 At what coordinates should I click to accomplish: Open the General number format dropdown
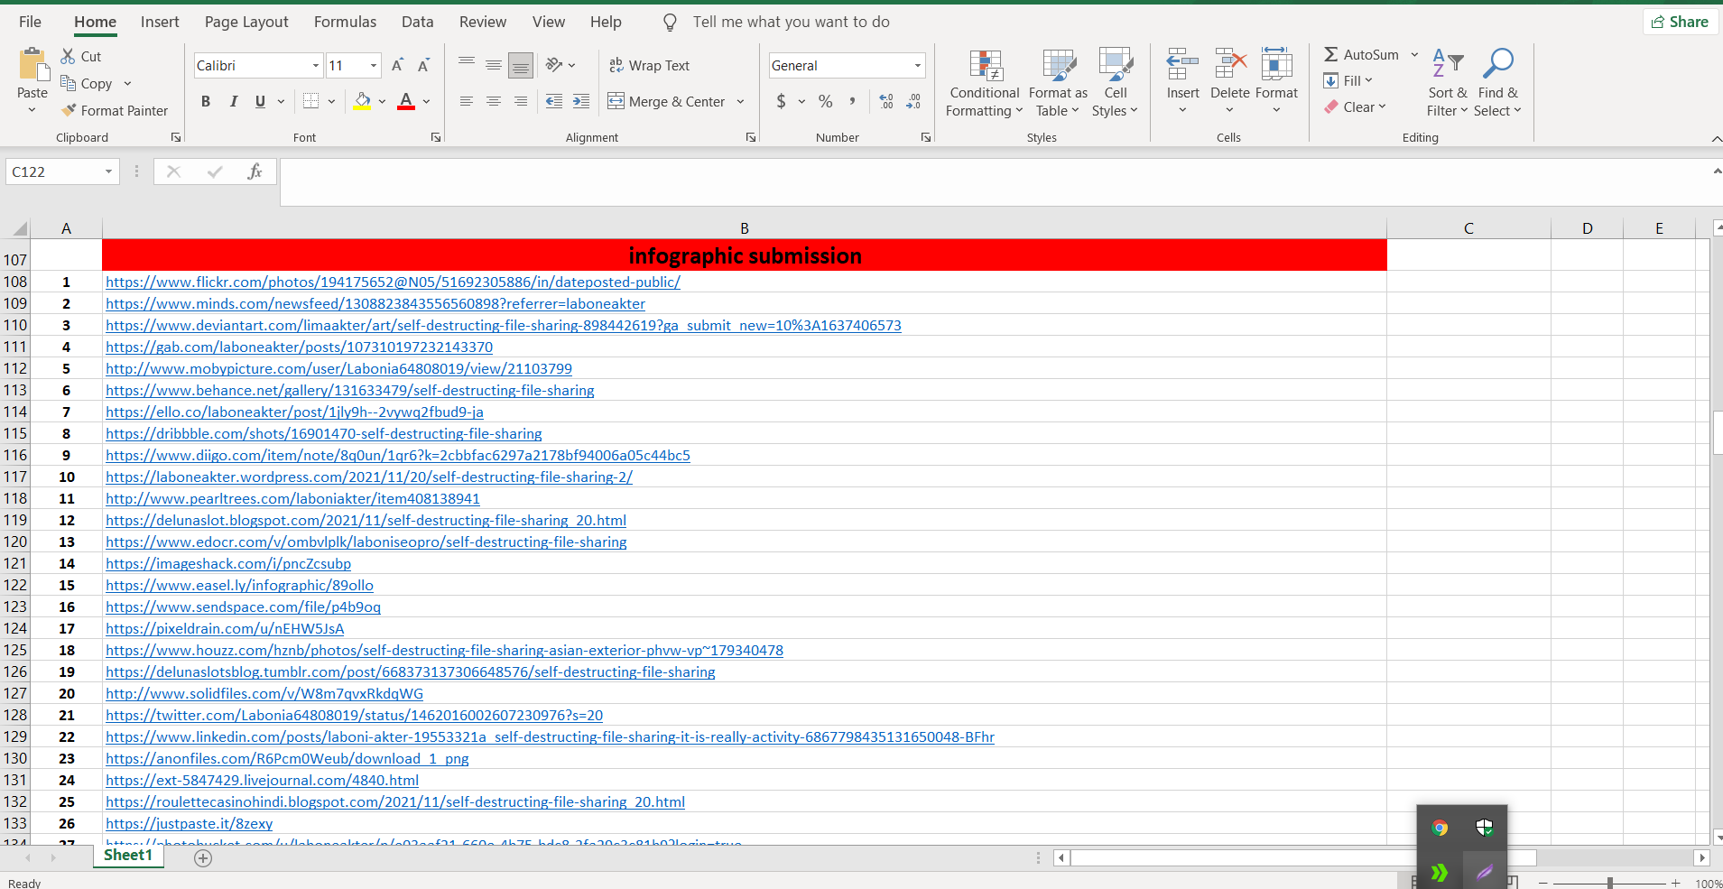point(917,65)
